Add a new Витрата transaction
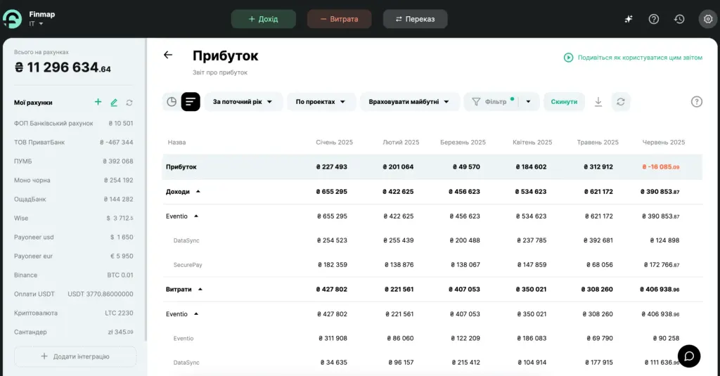 [340, 19]
